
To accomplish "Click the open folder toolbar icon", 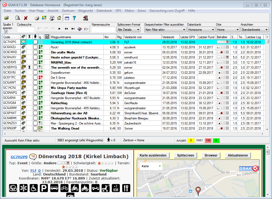I will tap(7, 18).
